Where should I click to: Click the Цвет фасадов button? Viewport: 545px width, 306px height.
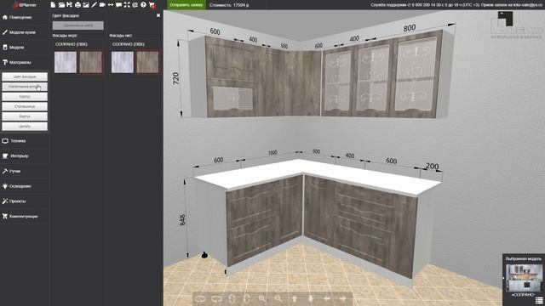[25, 76]
